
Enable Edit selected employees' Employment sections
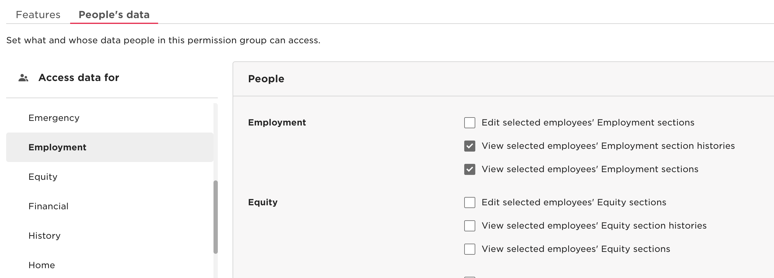click(x=469, y=123)
